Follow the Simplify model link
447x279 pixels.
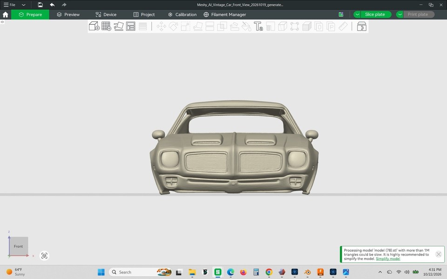point(388,259)
